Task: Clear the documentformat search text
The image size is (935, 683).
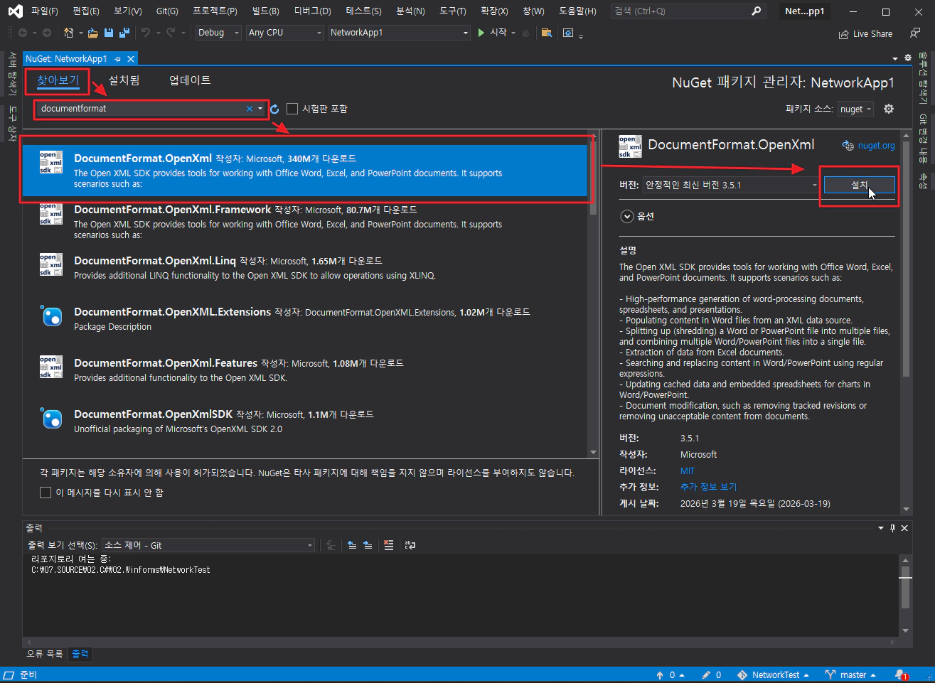Action: click(250, 109)
